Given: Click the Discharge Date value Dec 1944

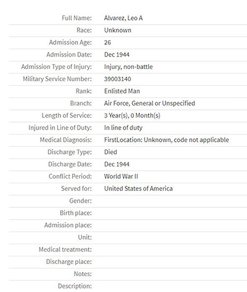Looking at the screenshot, I should pyautogui.click(x=117, y=164).
